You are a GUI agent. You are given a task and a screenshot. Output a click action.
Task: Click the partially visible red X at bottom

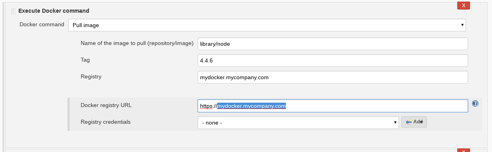463,150
